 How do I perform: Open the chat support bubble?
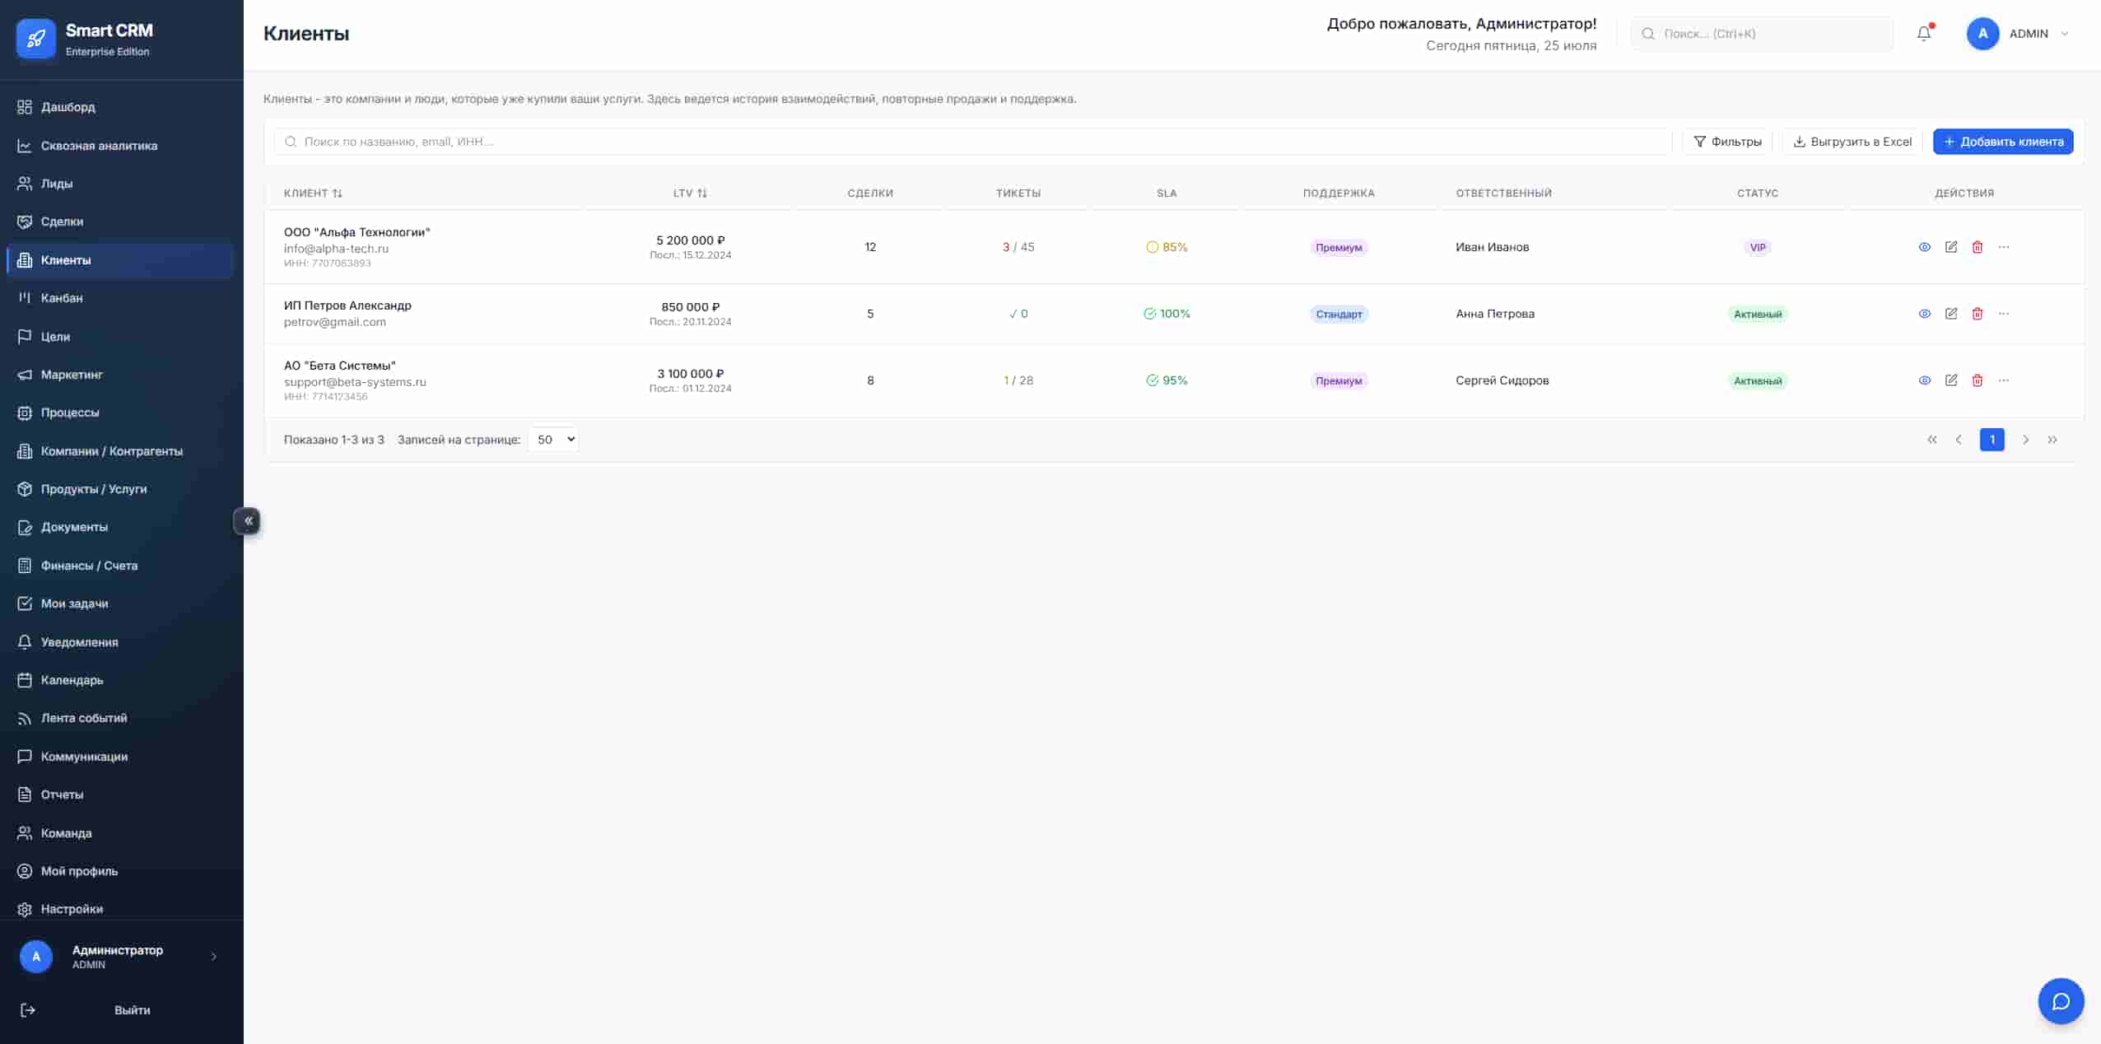pyautogui.click(x=2060, y=1000)
